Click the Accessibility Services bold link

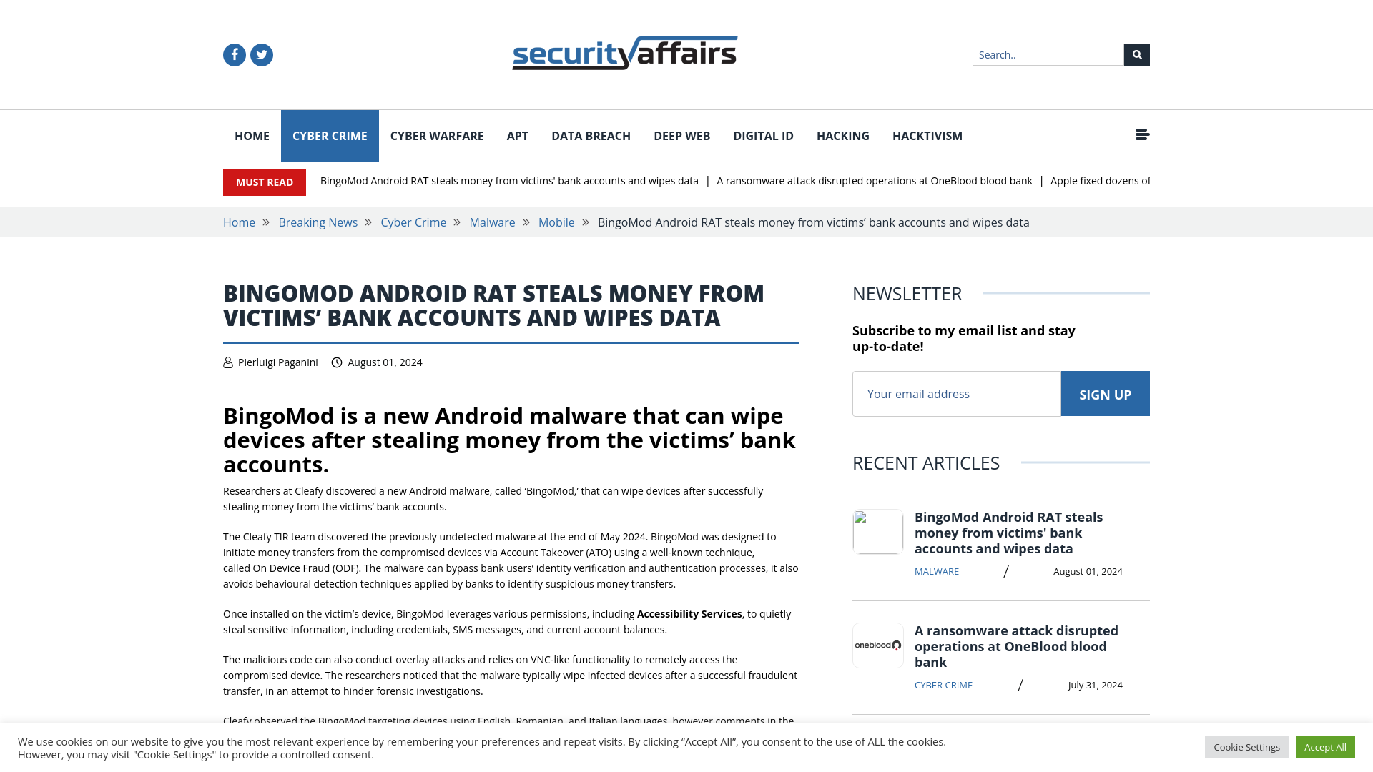coord(689,613)
